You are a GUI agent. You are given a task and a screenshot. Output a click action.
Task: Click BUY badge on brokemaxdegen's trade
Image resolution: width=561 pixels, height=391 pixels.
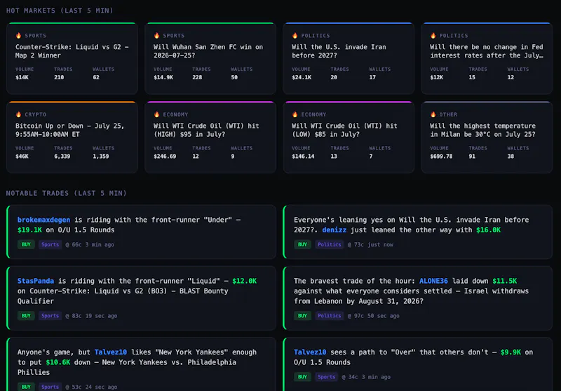tap(26, 244)
